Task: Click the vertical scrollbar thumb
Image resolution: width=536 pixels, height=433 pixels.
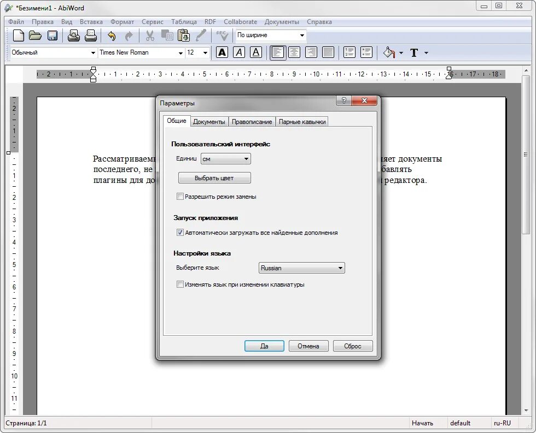Action: (x=526, y=154)
